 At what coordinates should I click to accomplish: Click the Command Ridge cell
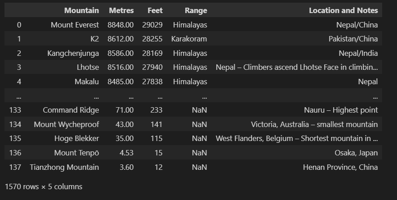[x=71, y=110]
